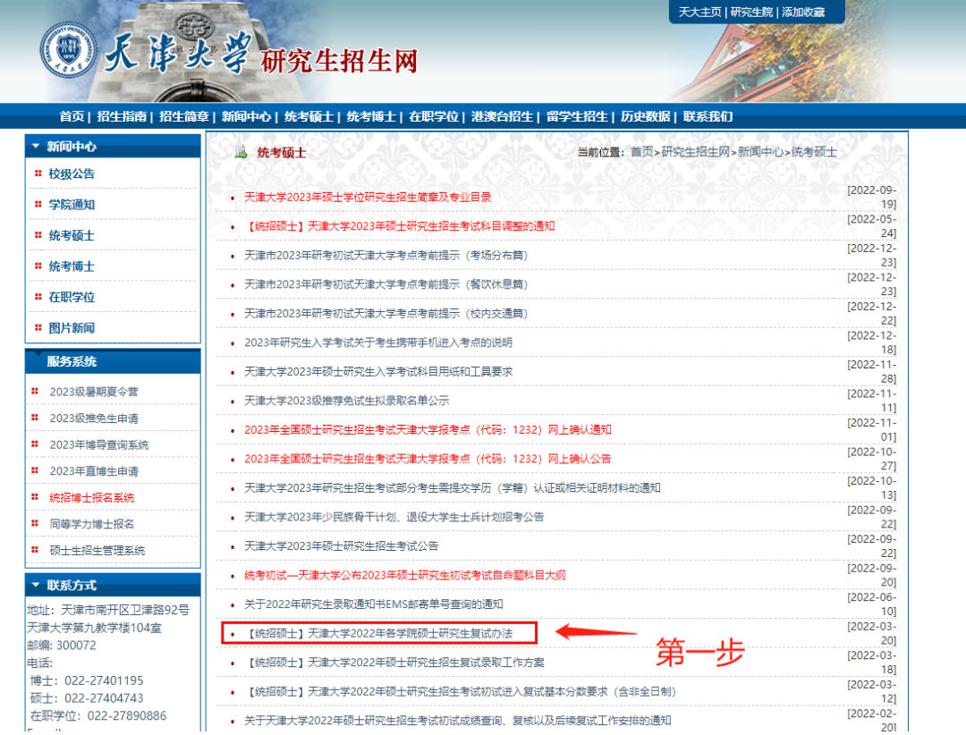The width and height of the screenshot is (966, 735).
Task: Open 天津大学2023级推荐免试生拟录取名单公示
Action: [346, 401]
